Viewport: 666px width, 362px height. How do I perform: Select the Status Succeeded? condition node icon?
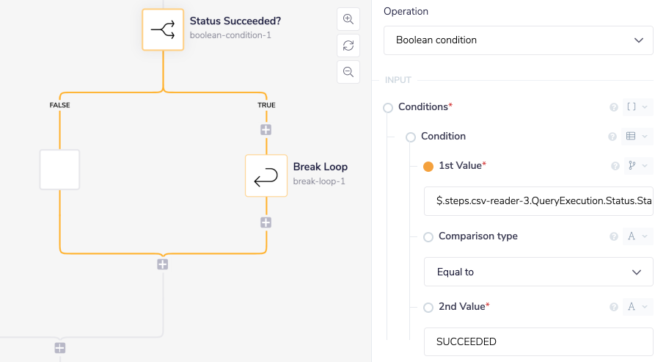(x=163, y=29)
